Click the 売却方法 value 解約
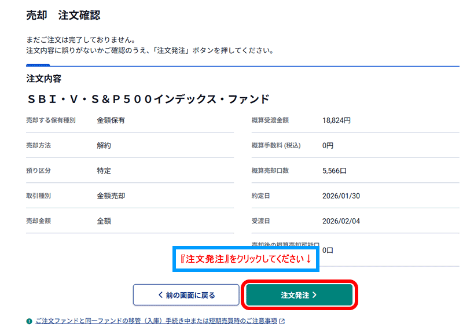Screen dimensions: 463x331 [x=104, y=146]
